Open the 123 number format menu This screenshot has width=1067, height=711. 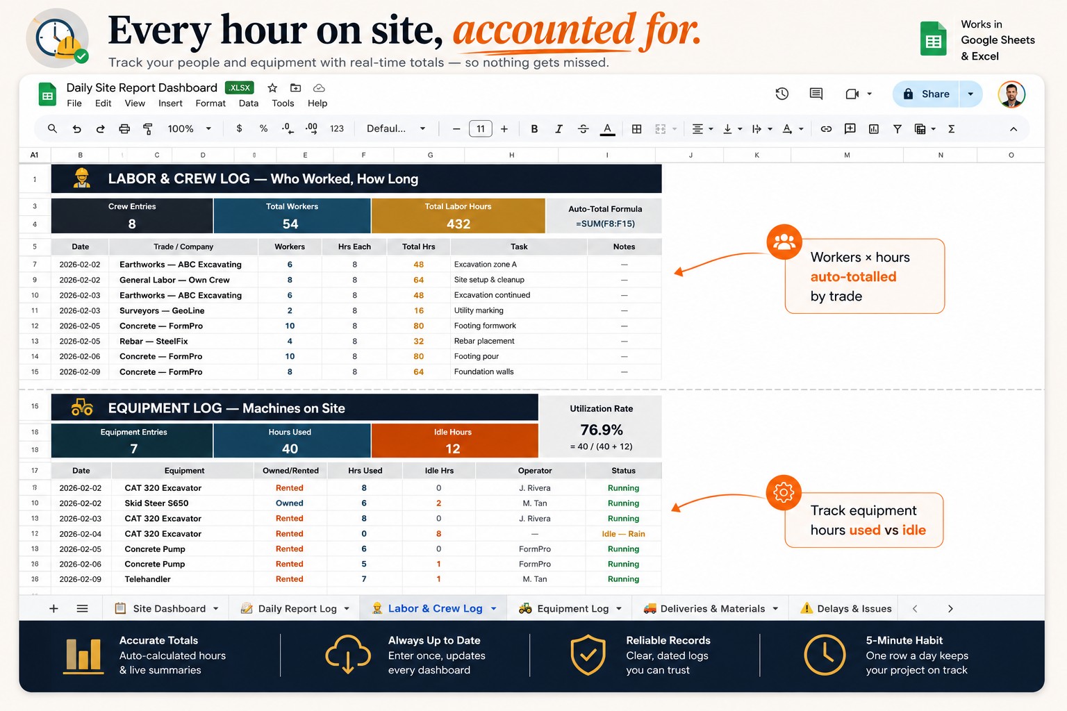(337, 128)
